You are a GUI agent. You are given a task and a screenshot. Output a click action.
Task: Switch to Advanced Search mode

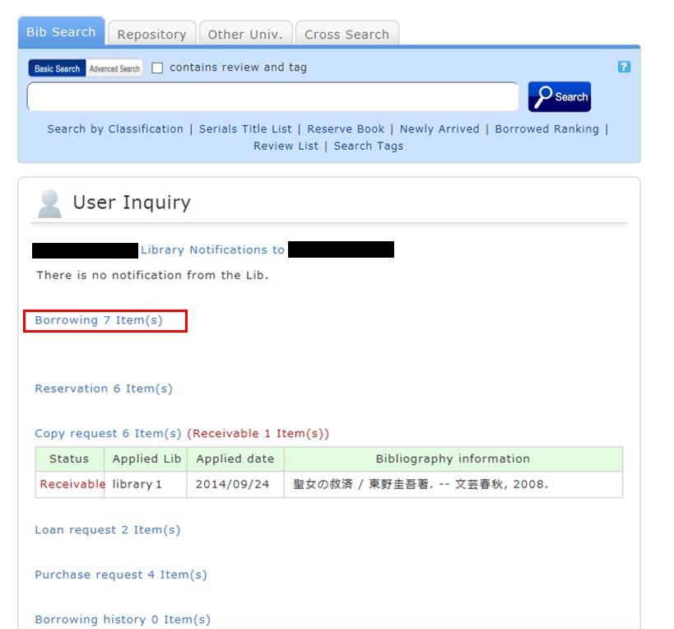pyautogui.click(x=114, y=69)
